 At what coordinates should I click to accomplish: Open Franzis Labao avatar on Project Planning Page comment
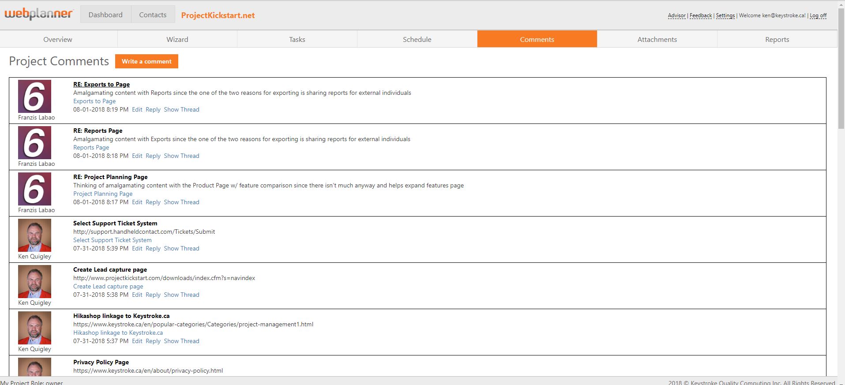click(x=34, y=189)
